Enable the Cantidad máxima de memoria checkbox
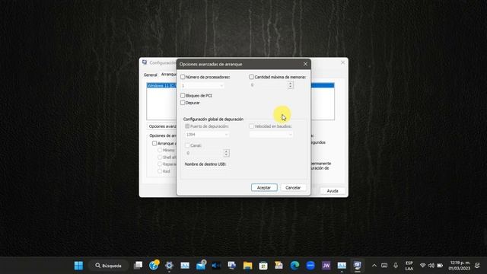 (x=251, y=77)
